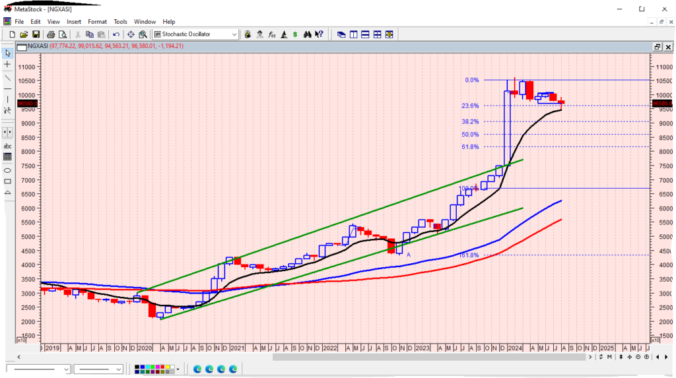Click the Undo arrow icon
The height and width of the screenshot is (378, 676).
tap(116, 34)
